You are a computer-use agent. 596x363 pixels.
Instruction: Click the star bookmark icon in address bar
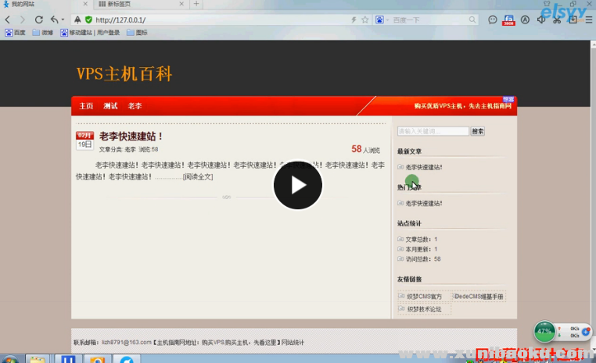364,20
